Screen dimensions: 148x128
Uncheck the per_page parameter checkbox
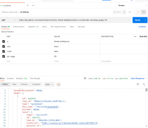pos(4,56)
